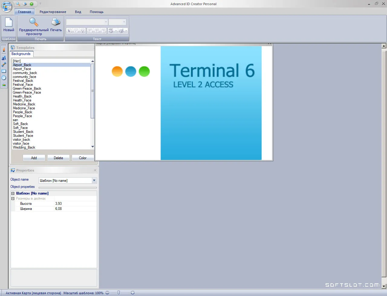Collapse the Шаблон [No name] property group
This screenshot has width=387, height=296.
coord(13,193)
